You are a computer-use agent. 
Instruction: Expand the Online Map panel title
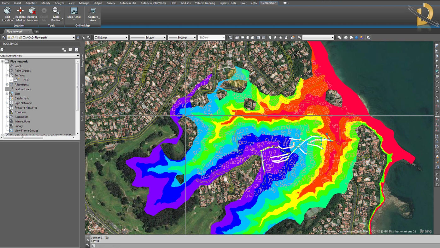tap(82, 26)
